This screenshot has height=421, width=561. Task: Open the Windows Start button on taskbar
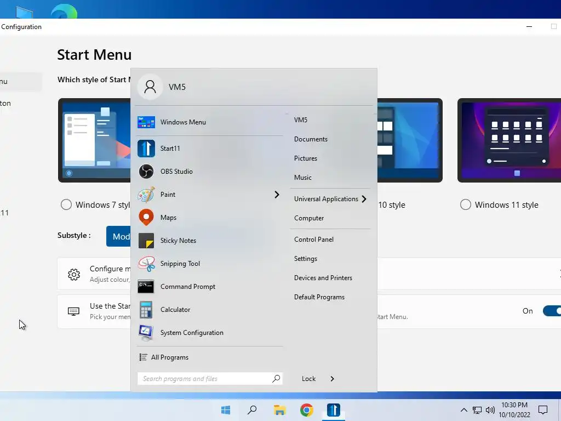point(226,410)
